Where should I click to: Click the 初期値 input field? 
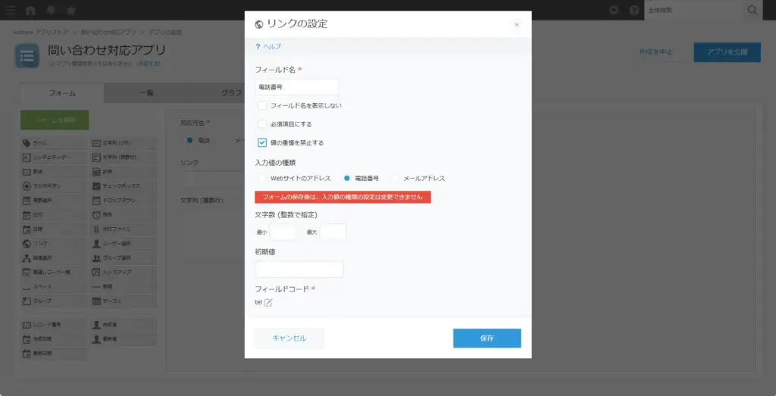[299, 270]
